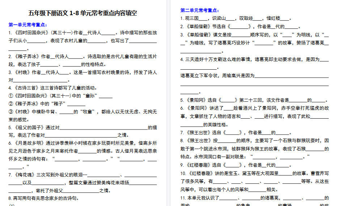The width and height of the screenshot is (337, 206).
Task: Click the blue heading 第二单元常考重点
Action: click(200, 10)
